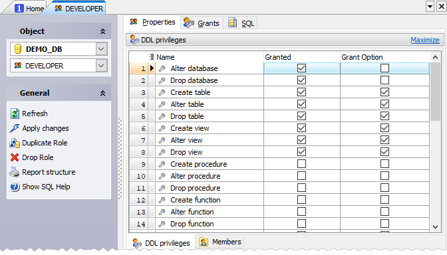The image size is (447, 255).
Task: Click the Grant Option column header
Action: [385, 57]
